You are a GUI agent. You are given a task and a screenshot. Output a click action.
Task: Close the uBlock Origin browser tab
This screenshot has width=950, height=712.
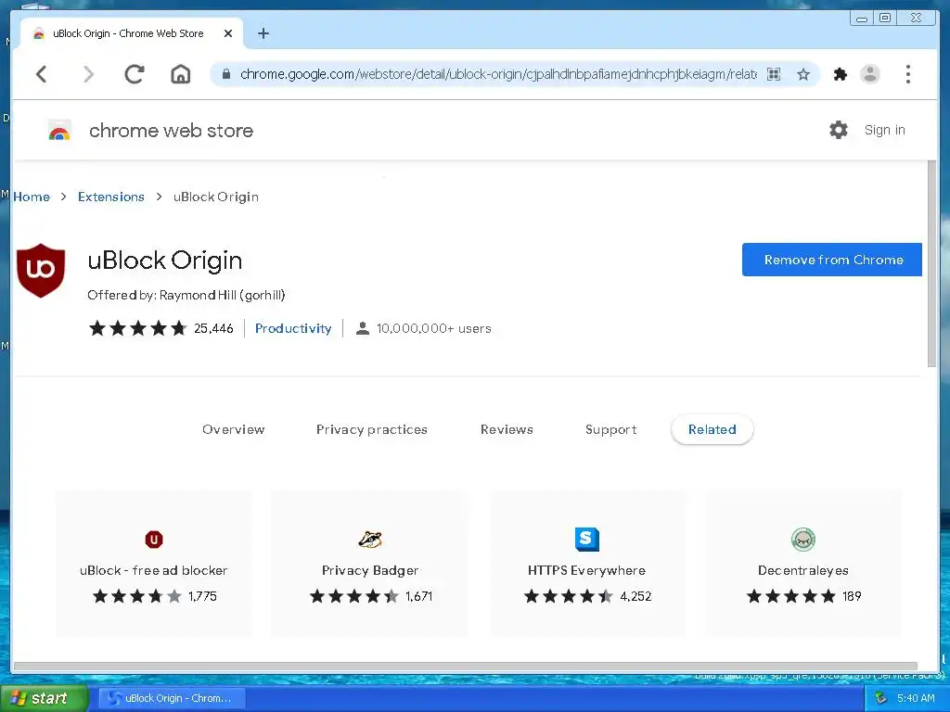[228, 34]
